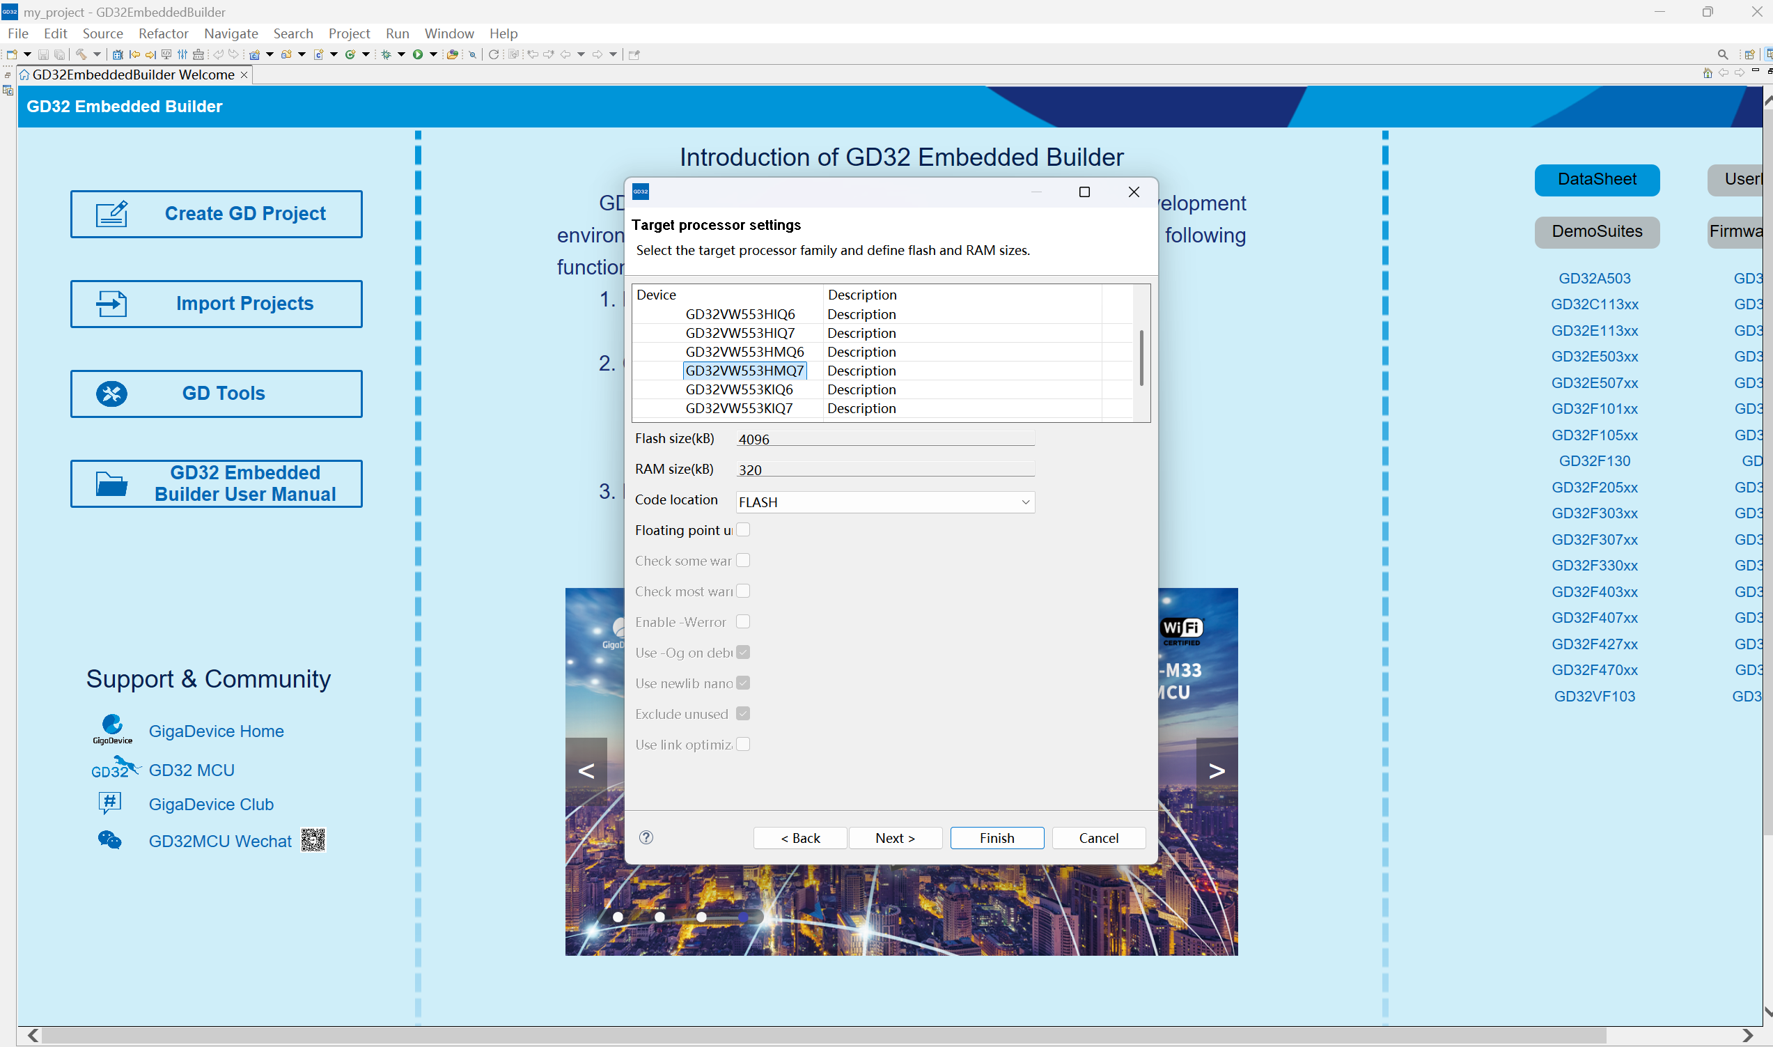This screenshot has width=1773, height=1047.
Task: Click the Next > button in dialog
Action: coord(895,837)
